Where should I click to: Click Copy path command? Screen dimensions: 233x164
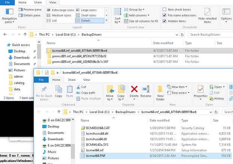(86, 93)
